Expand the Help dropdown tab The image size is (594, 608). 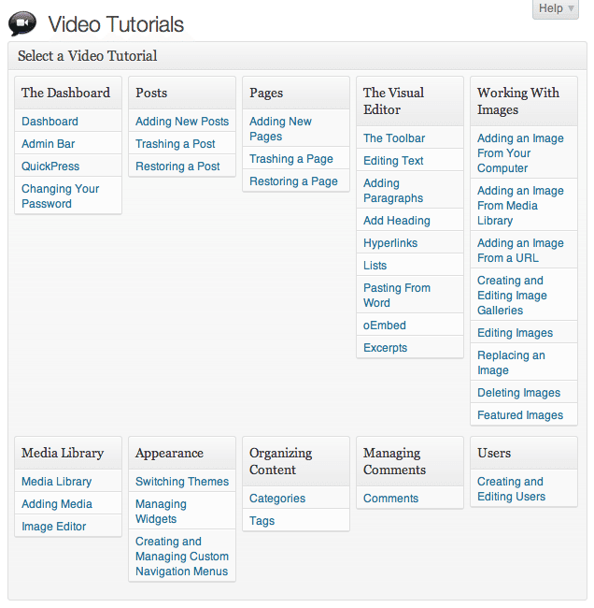pos(557,8)
